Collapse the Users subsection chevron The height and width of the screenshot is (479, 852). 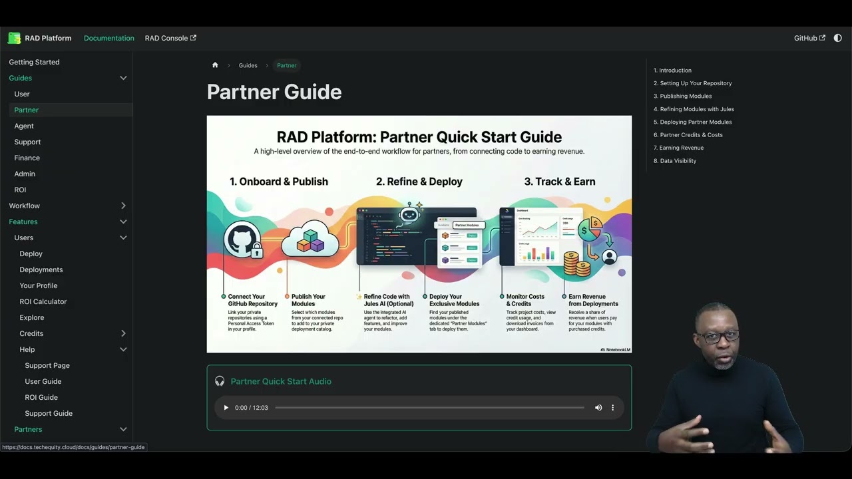[x=123, y=238]
